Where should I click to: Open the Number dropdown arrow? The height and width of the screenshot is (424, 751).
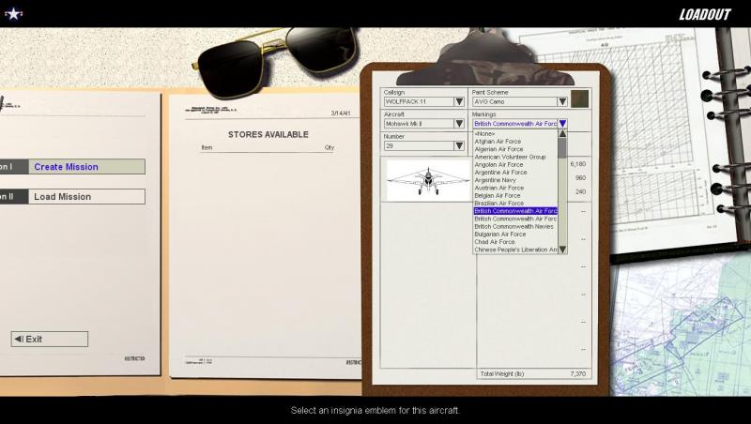tap(459, 145)
